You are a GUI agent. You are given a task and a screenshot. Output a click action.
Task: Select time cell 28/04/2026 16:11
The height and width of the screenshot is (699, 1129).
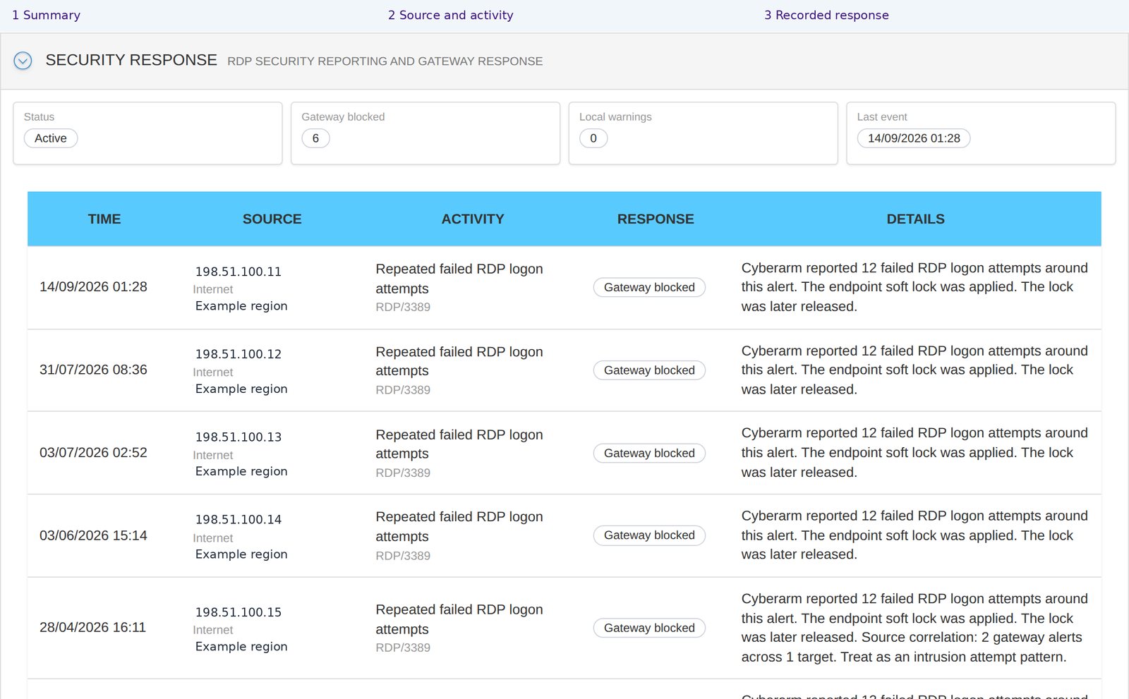coord(92,628)
